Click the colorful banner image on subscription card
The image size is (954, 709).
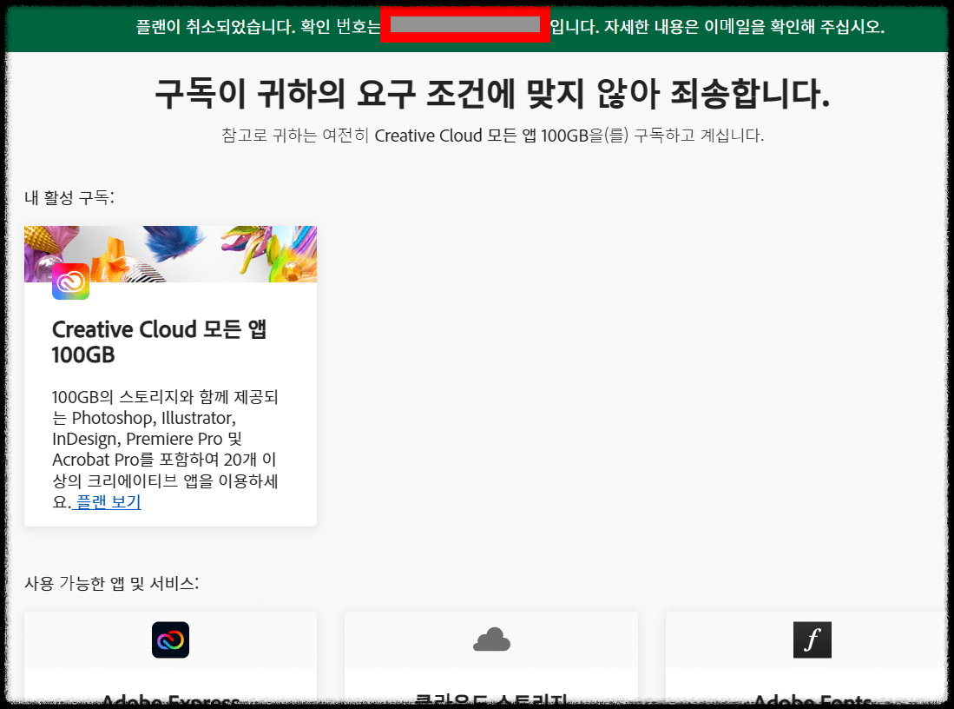pyautogui.click(x=170, y=254)
